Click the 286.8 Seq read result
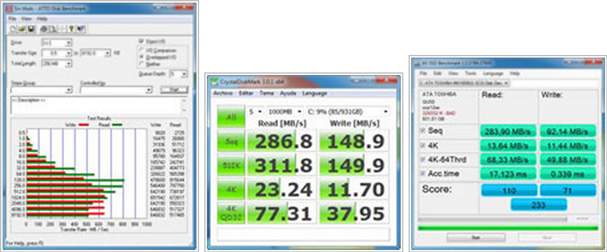This screenshot has width=607, height=252. (281, 141)
